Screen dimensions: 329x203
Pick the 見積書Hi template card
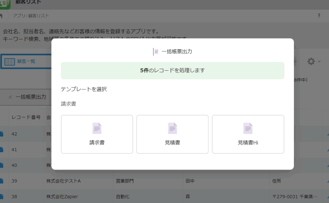coord(248,134)
